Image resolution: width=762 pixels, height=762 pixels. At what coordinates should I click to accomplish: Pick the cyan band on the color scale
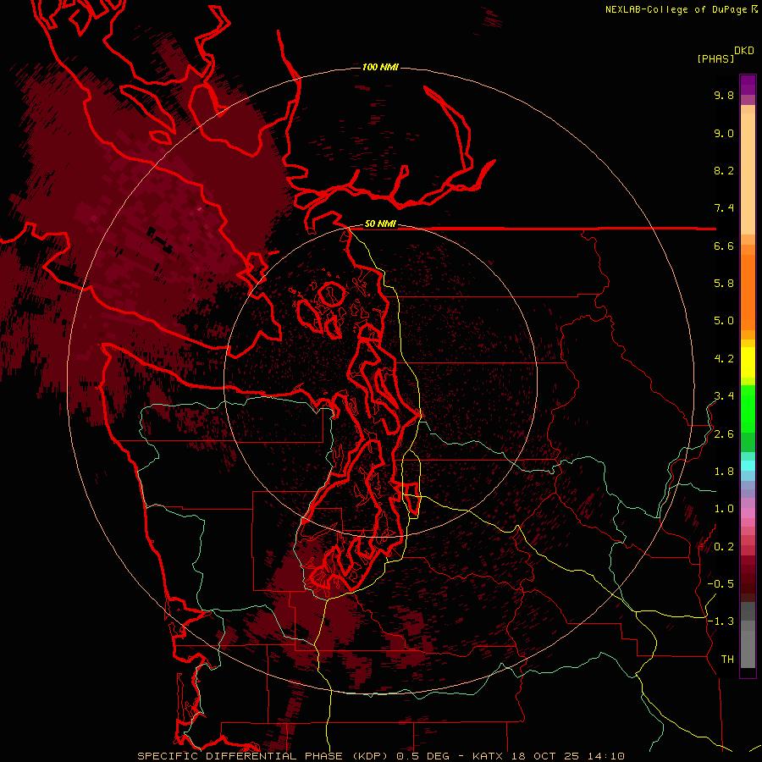[748, 466]
